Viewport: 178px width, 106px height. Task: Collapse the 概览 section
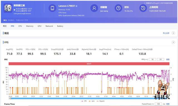173,33
